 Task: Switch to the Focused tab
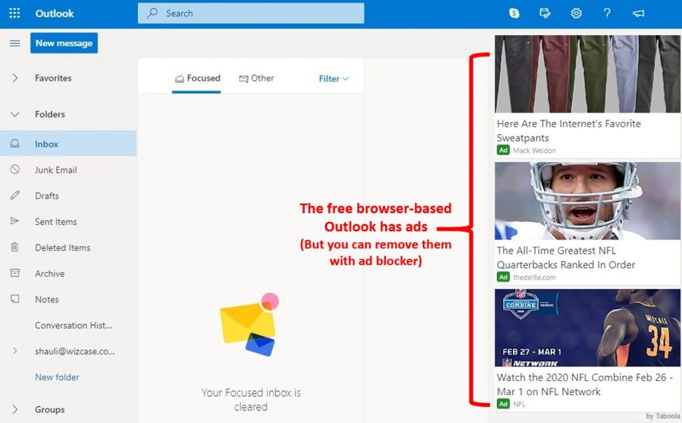coord(197,79)
